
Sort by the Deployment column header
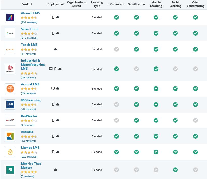coord(56,4)
